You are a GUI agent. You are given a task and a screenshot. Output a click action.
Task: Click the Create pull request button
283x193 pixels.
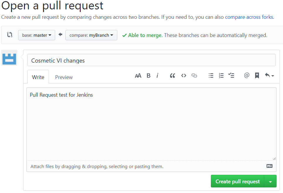click(x=238, y=182)
